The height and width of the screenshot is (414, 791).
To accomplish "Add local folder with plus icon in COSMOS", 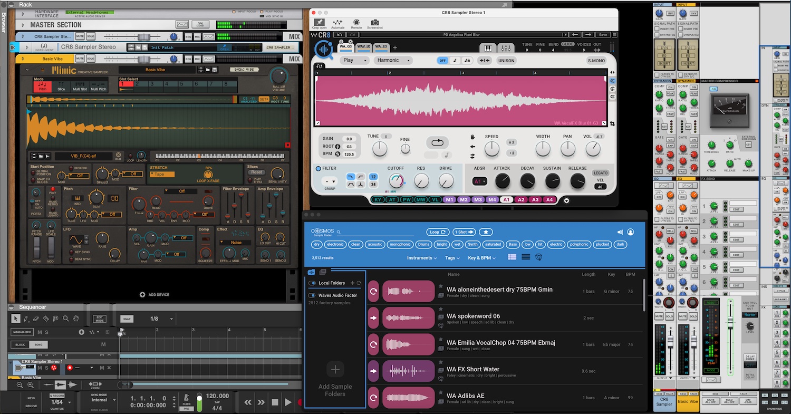I will click(353, 283).
